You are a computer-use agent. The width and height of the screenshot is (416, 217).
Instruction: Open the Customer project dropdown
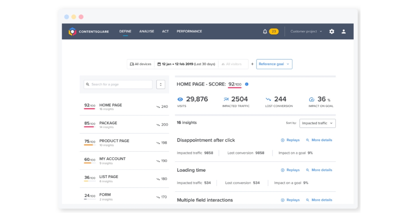tap(306, 31)
